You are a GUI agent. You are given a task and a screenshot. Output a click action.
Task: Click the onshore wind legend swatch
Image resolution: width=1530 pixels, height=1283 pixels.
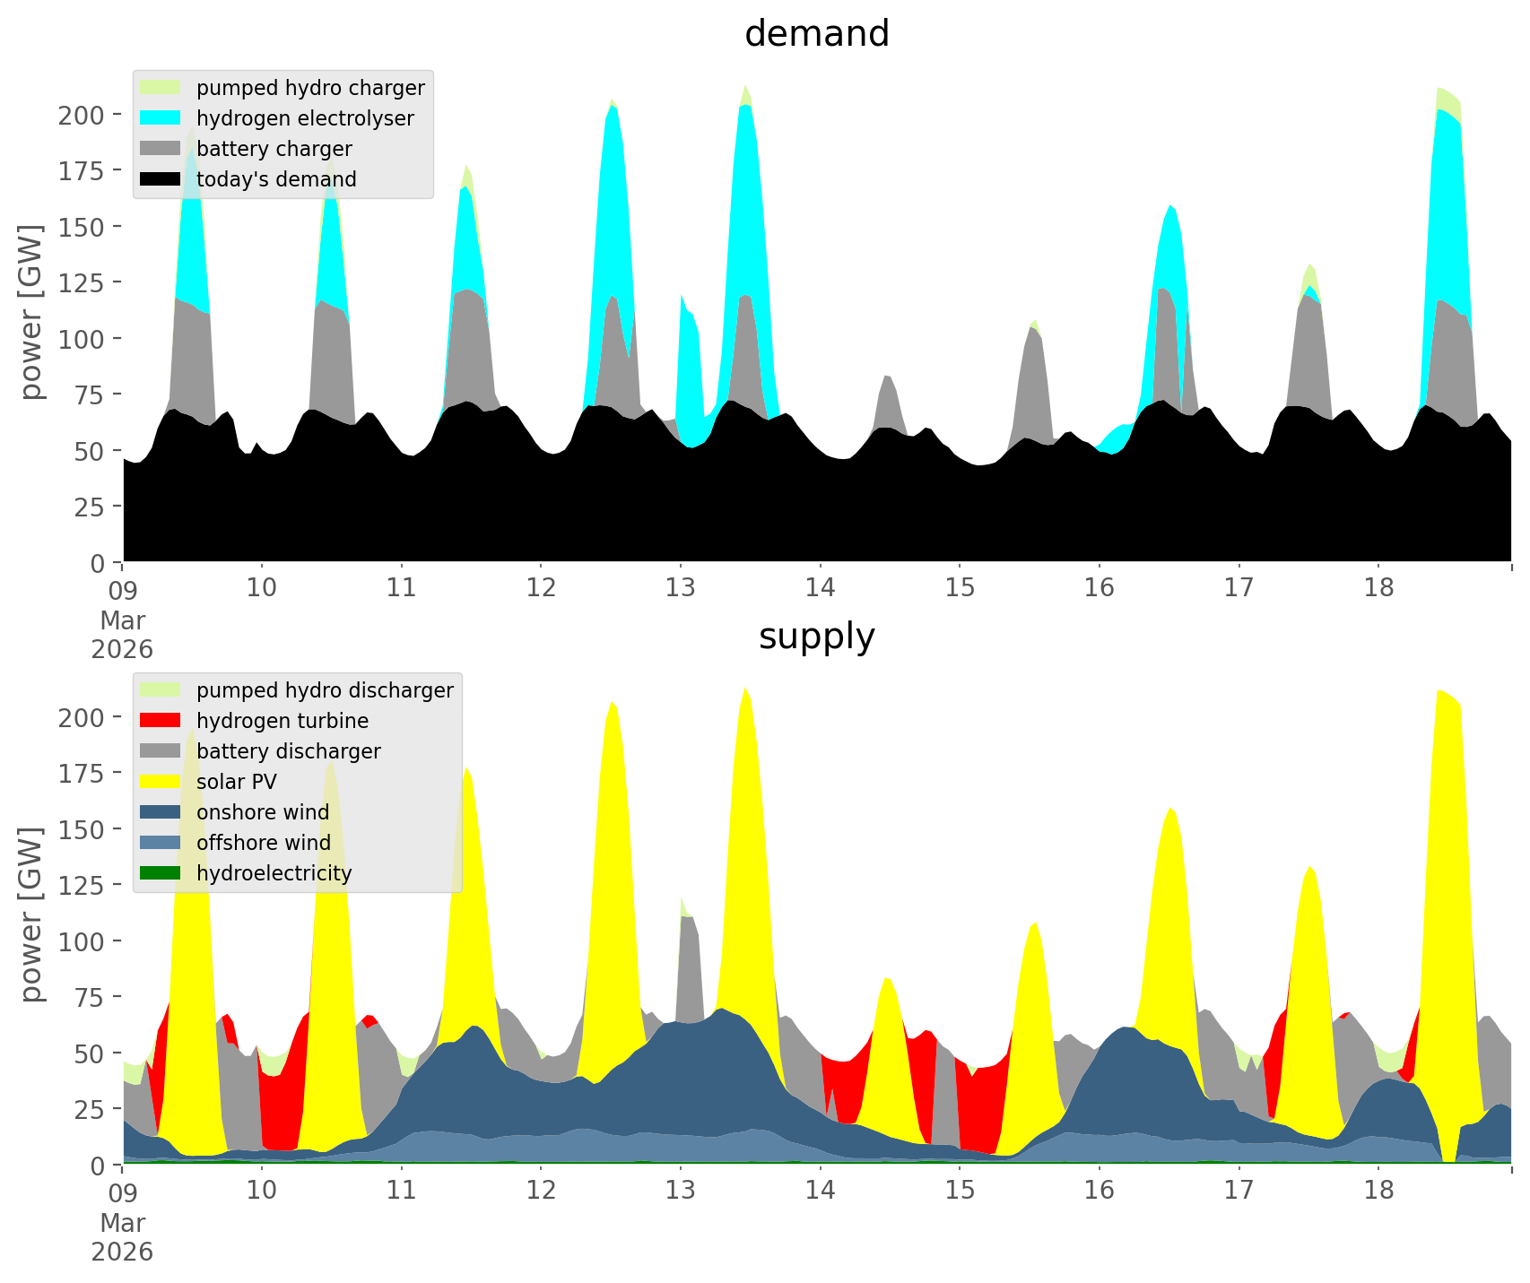tap(161, 812)
